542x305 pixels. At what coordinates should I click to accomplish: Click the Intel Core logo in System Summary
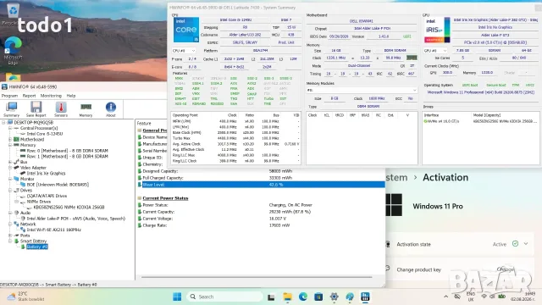tap(186, 30)
